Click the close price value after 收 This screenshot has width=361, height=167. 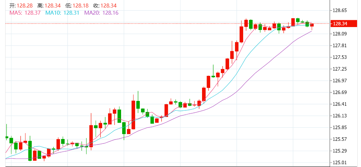(x=109, y=6)
